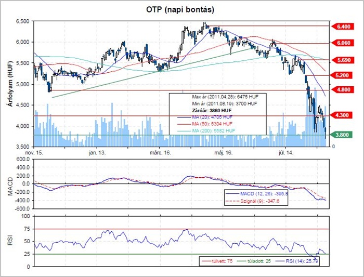Click the 'Árfolyam (HUF)' axis label
The image size is (364, 277).
[x=10, y=84]
